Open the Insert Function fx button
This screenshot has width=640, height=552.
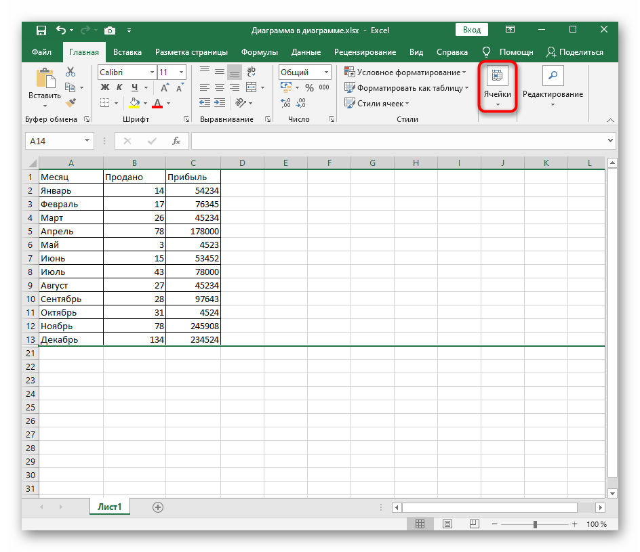point(176,141)
